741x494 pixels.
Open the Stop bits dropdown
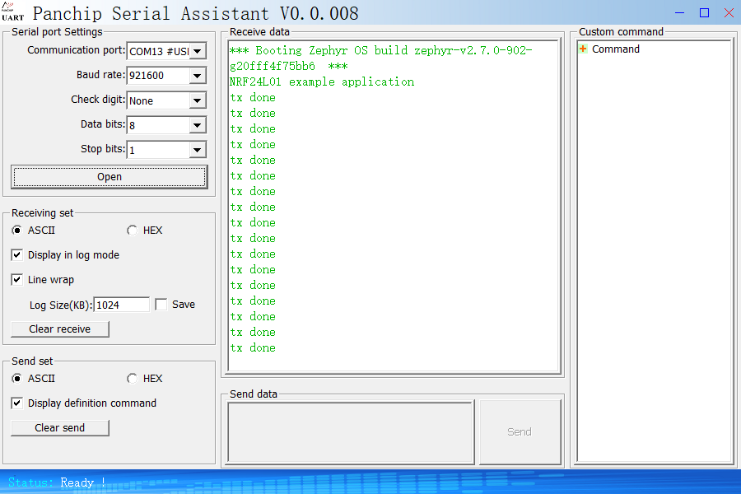198,151
